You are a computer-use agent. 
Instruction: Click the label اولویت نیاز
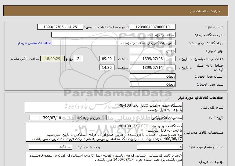click(215, 51)
